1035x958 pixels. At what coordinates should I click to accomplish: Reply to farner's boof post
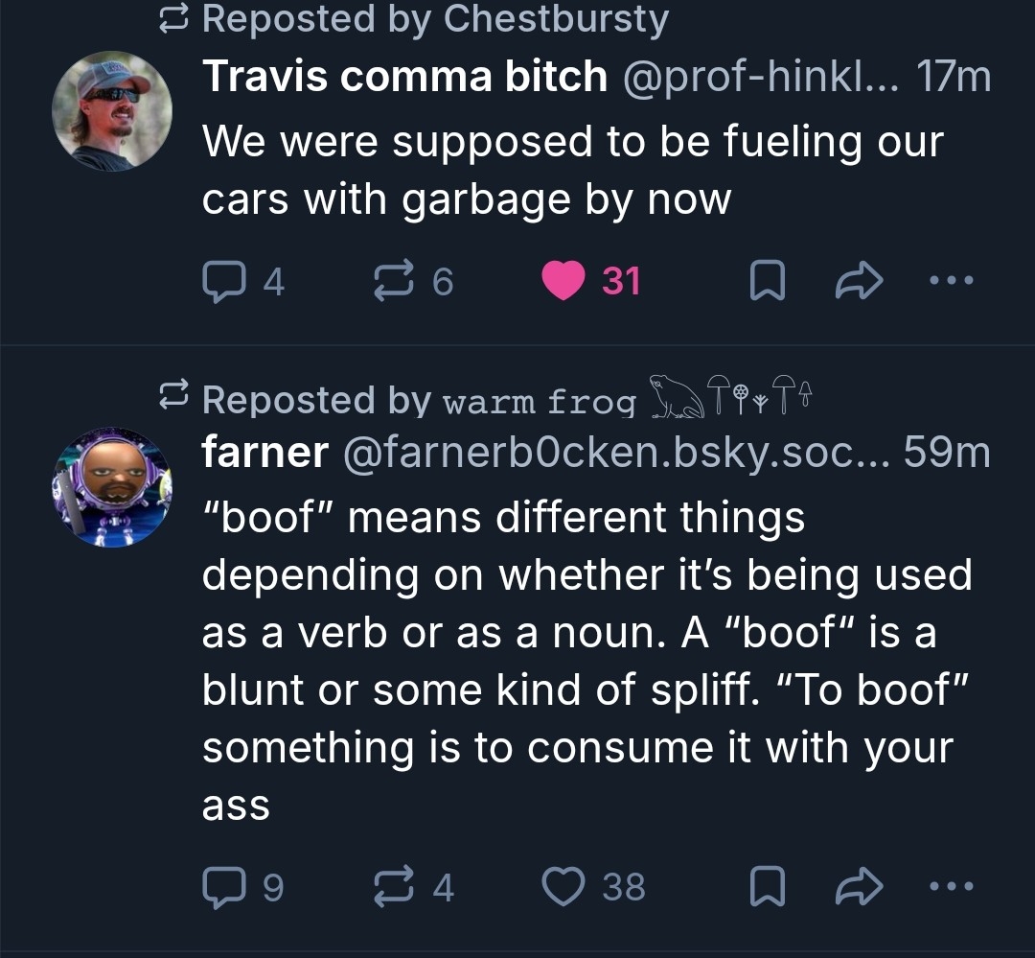[x=222, y=887]
